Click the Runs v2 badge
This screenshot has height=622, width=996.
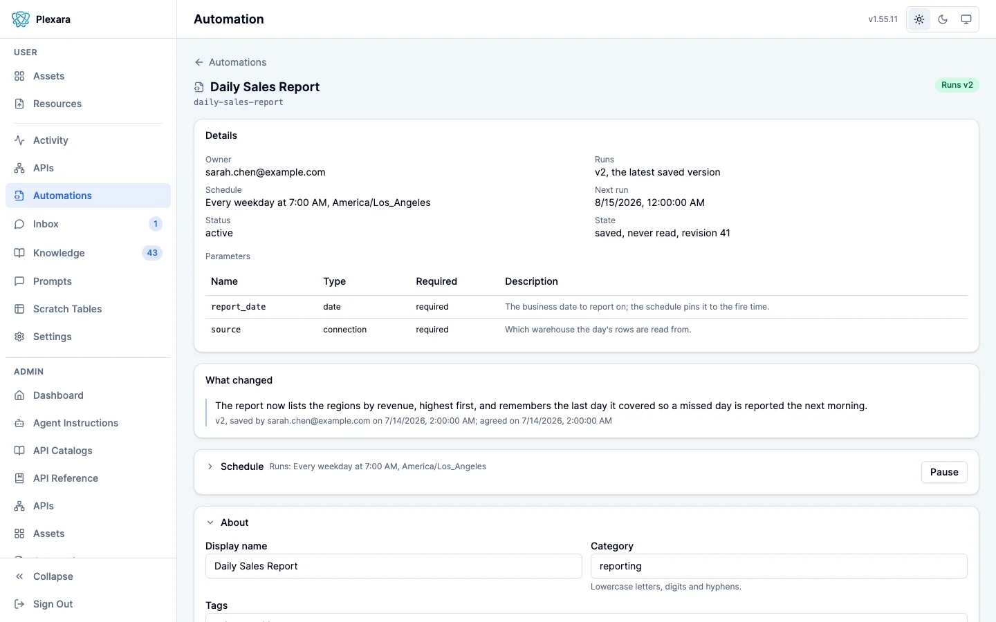coord(957,85)
